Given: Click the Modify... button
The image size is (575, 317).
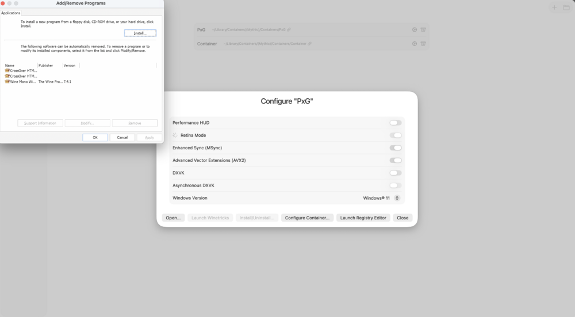Looking at the screenshot, I should [87, 123].
